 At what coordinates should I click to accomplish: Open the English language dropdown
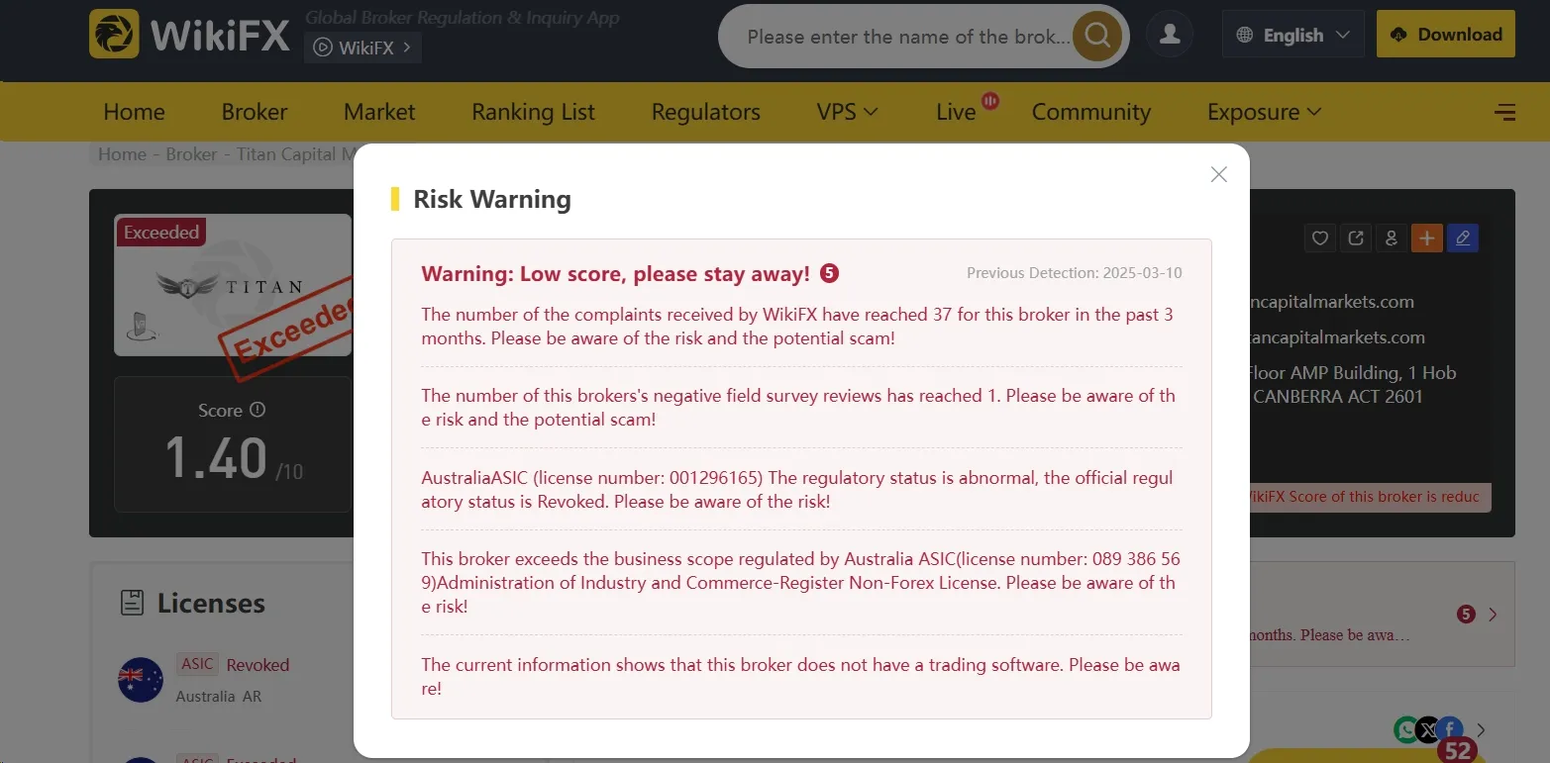[x=1292, y=35]
